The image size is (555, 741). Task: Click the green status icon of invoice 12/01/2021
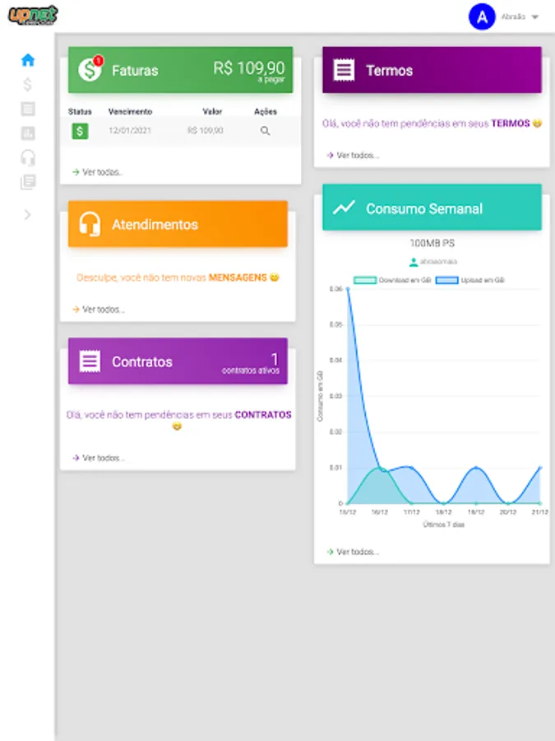click(x=80, y=131)
